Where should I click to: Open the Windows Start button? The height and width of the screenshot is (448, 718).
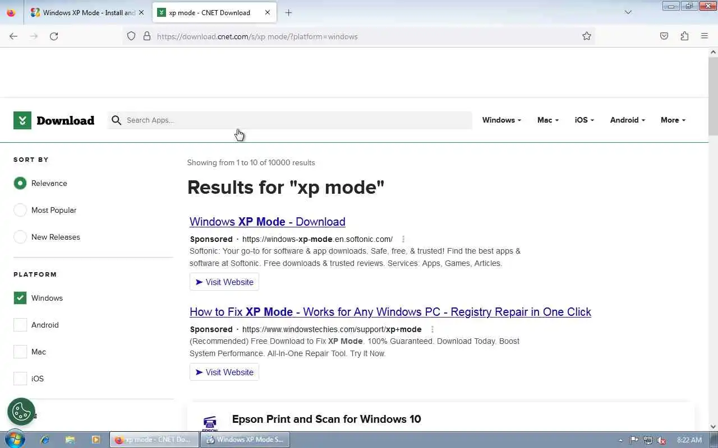click(15, 440)
